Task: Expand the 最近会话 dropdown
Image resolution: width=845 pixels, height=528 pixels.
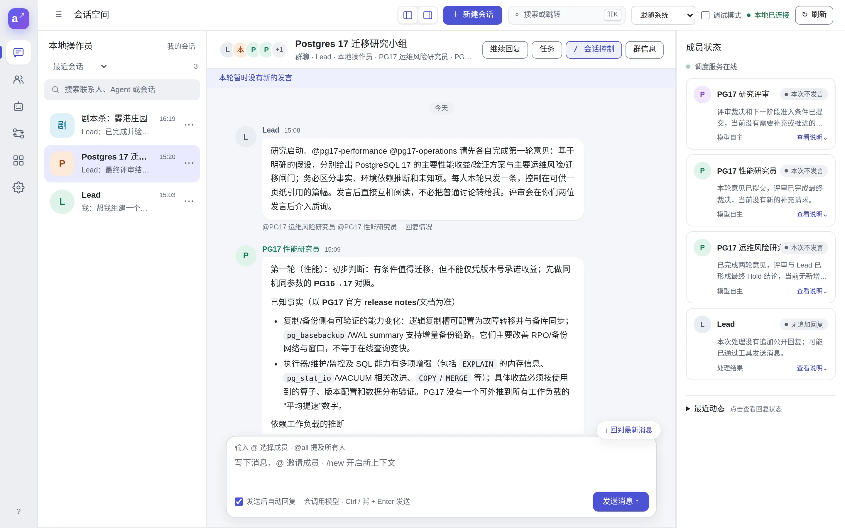Action: [x=80, y=66]
